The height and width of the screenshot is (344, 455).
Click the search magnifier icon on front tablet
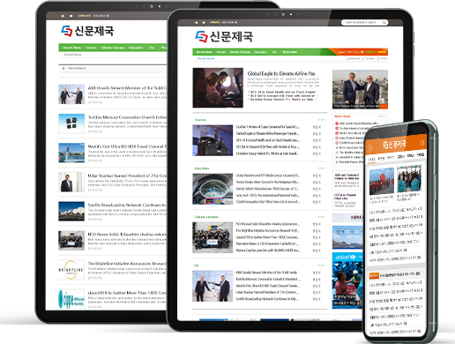tap(384, 23)
